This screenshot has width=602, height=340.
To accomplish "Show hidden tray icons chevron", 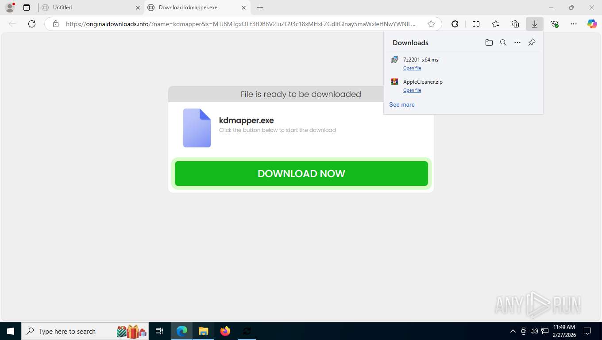I will point(513,331).
